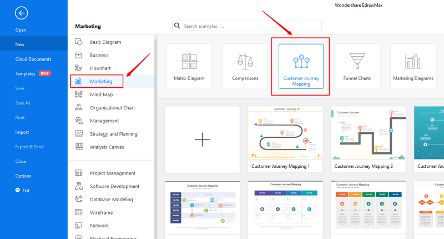Click the search magnifier icon
The width and height of the screenshot is (444, 239).
pos(177,26)
